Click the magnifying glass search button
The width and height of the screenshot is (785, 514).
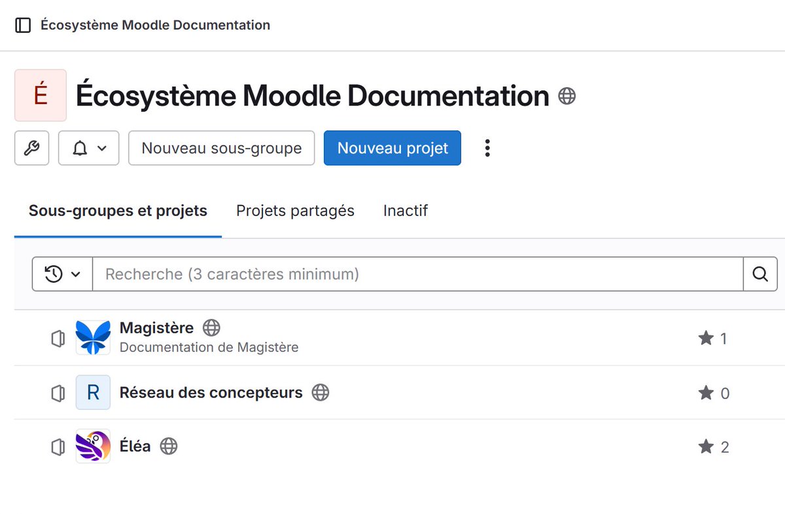760,274
